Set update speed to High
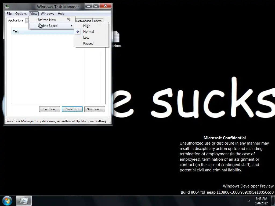275x206 pixels. pos(91,26)
